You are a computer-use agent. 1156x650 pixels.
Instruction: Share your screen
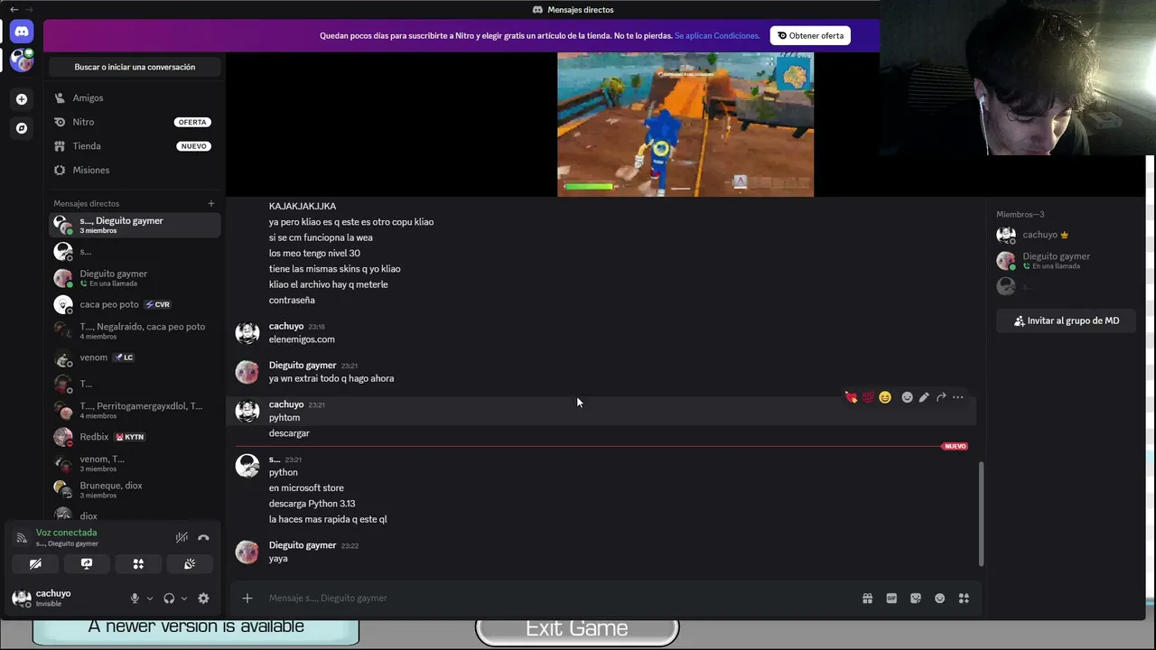(x=87, y=563)
